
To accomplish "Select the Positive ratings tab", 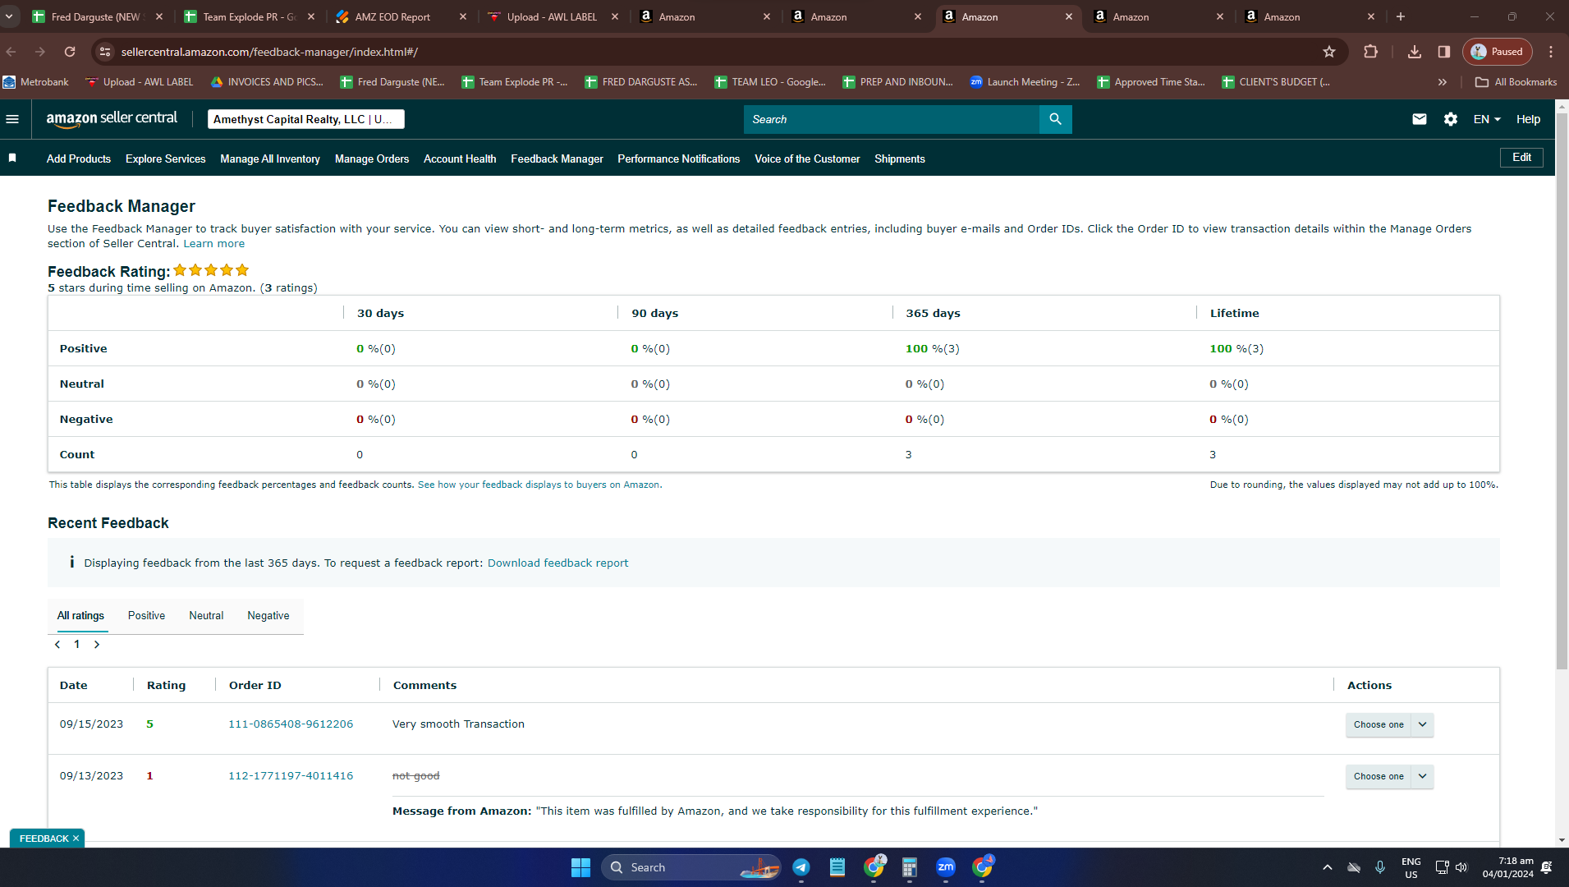I will (x=146, y=616).
